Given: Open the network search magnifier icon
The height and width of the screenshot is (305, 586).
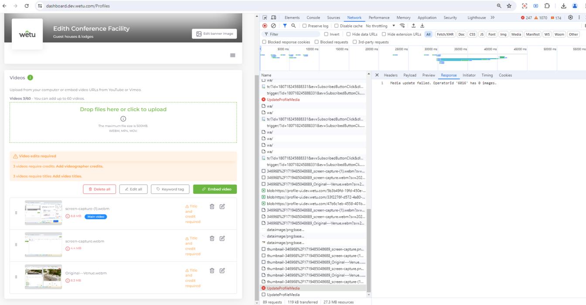Looking at the screenshot, I should tap(293, 26).
